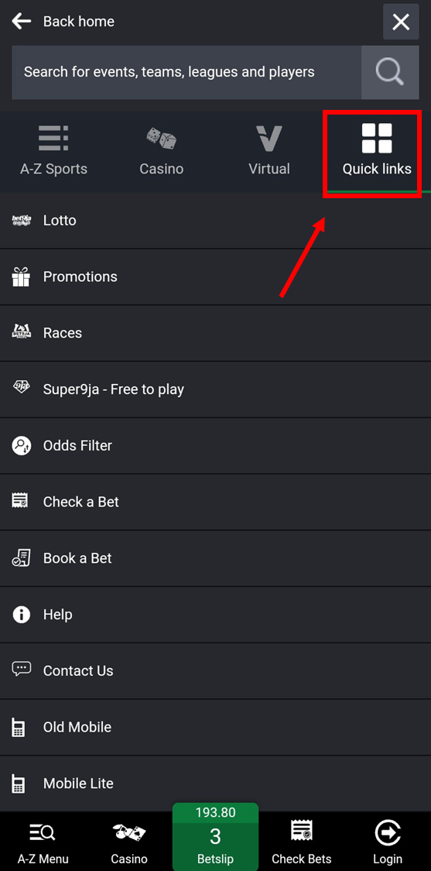Viewport: 431px width, 871px height.
Task: Open the green Betslip button
Action: [215, 837]
